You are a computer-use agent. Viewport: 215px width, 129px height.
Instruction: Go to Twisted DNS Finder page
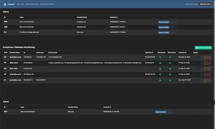click(47, 4)
